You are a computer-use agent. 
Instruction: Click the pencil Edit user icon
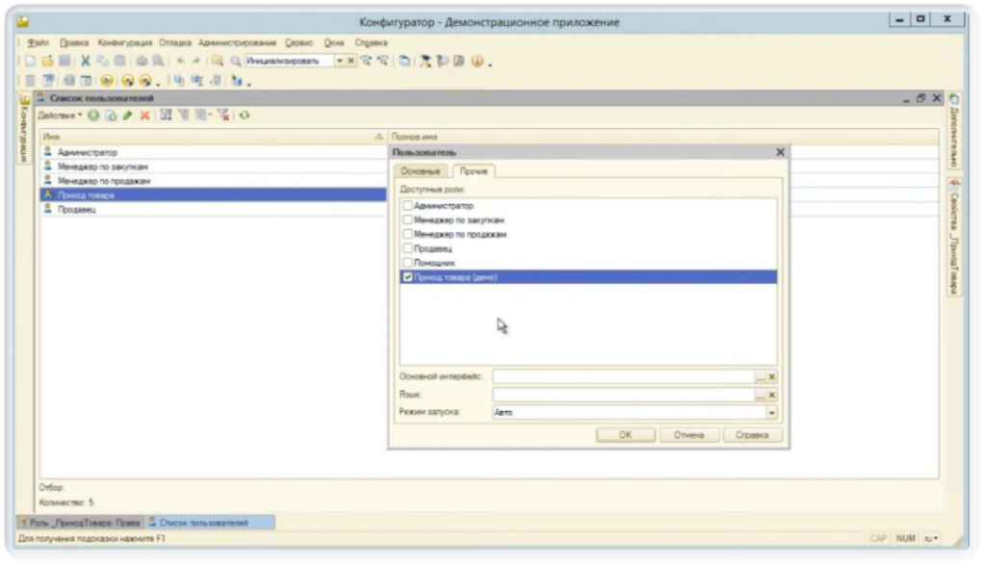(x=127, y=116)
